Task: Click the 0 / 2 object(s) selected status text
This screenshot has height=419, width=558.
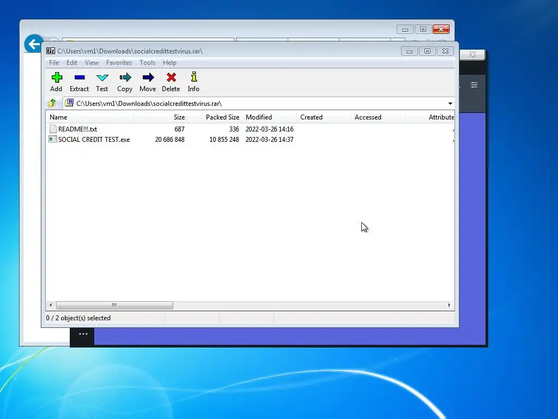Action: [78, 318]
